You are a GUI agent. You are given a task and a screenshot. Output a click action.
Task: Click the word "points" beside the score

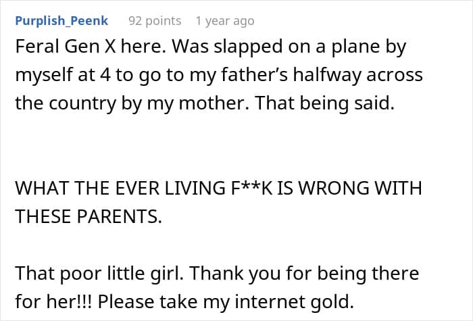163,21
